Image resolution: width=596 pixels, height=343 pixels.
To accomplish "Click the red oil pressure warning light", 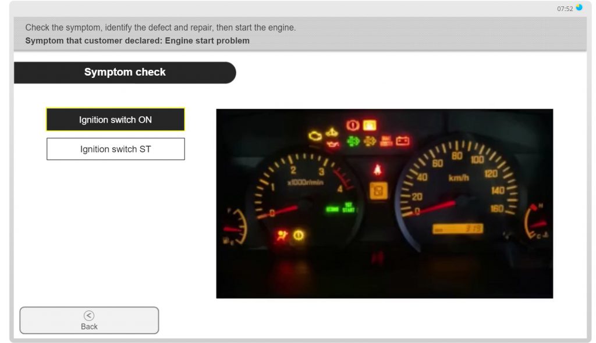I will pyautogui.click(x=332, y=144).
